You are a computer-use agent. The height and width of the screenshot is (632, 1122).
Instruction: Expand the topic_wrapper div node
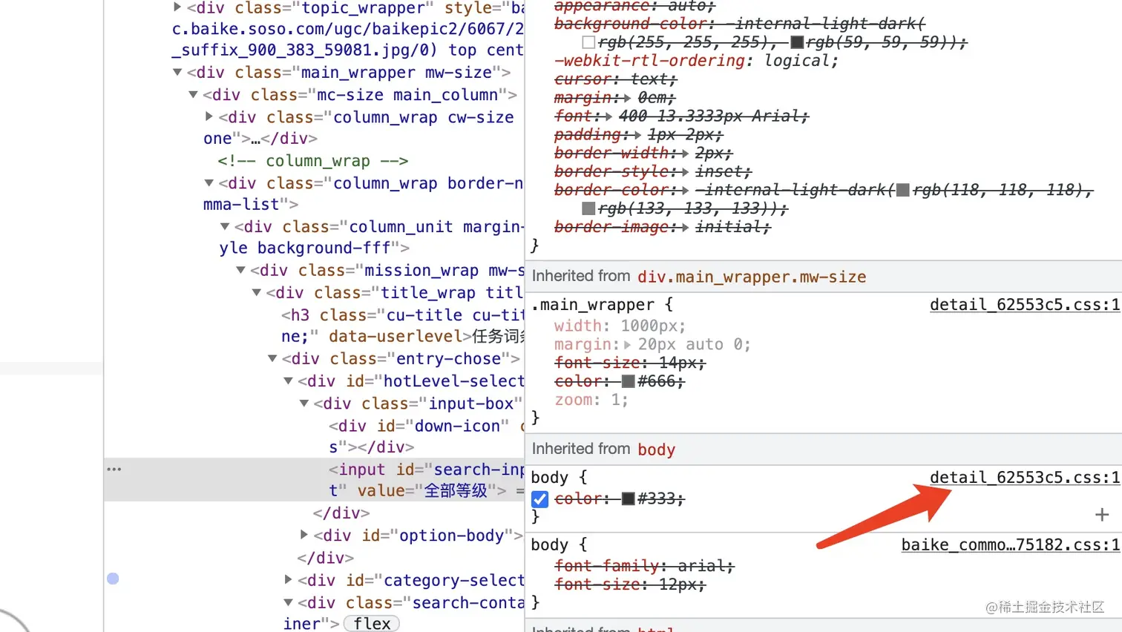coord(177,7)
